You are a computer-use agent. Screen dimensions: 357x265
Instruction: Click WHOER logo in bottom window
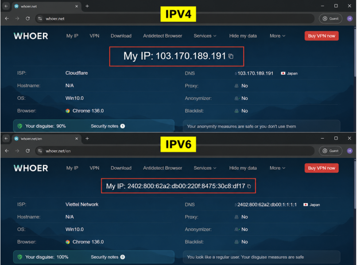click(31, 168)
